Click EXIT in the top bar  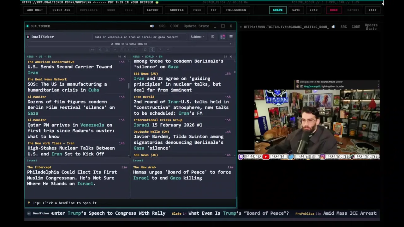tap(372, 10)
